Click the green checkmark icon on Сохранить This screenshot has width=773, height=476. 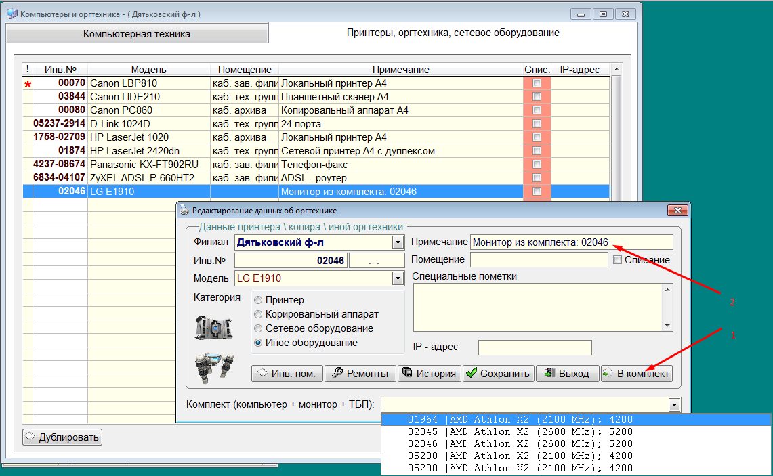pos(472,372)
